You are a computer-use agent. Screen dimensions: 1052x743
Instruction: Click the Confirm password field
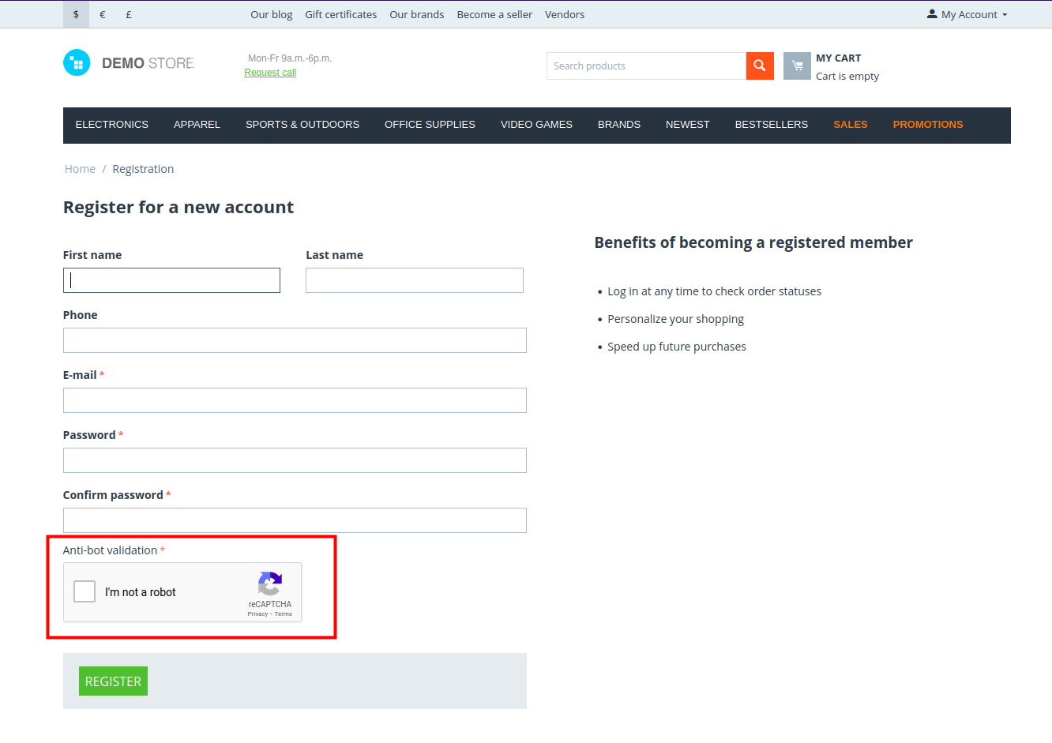pyautogui.click(x=295, y=520)
